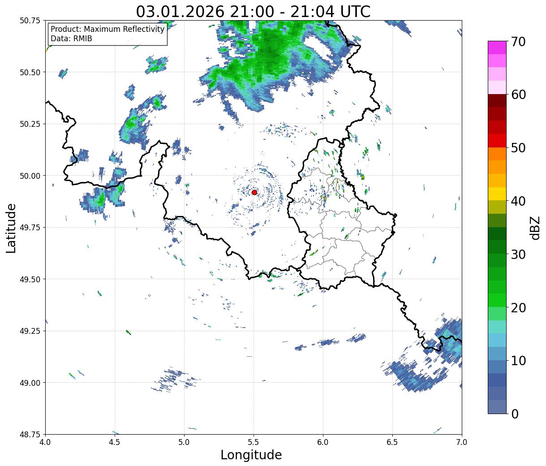
Task: Click the bright red colorbar swatch near 50
Action: pyautogui.click(x=497, y=141)
